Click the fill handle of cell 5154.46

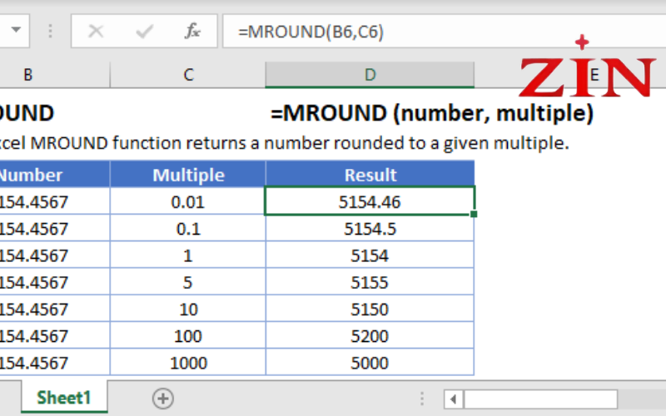[x=474, y=215]
